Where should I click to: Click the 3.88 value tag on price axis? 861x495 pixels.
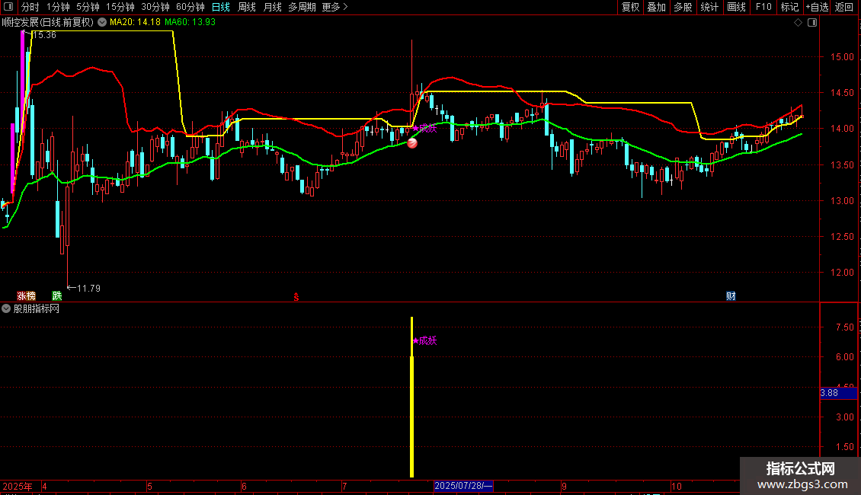[838, 393]
